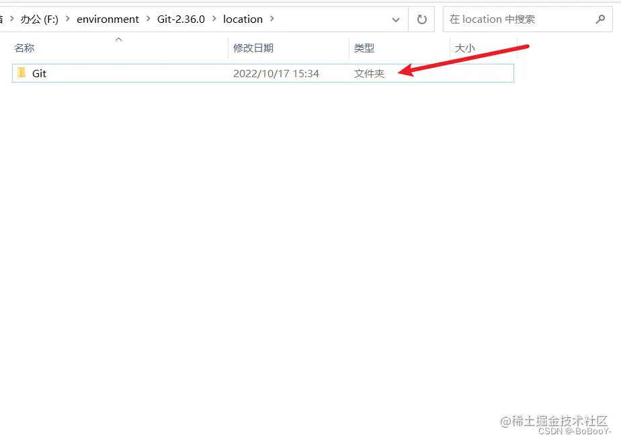Select the Git folder name
The image size is (621, 441).
pyautogui.click(x=39, y=73)
